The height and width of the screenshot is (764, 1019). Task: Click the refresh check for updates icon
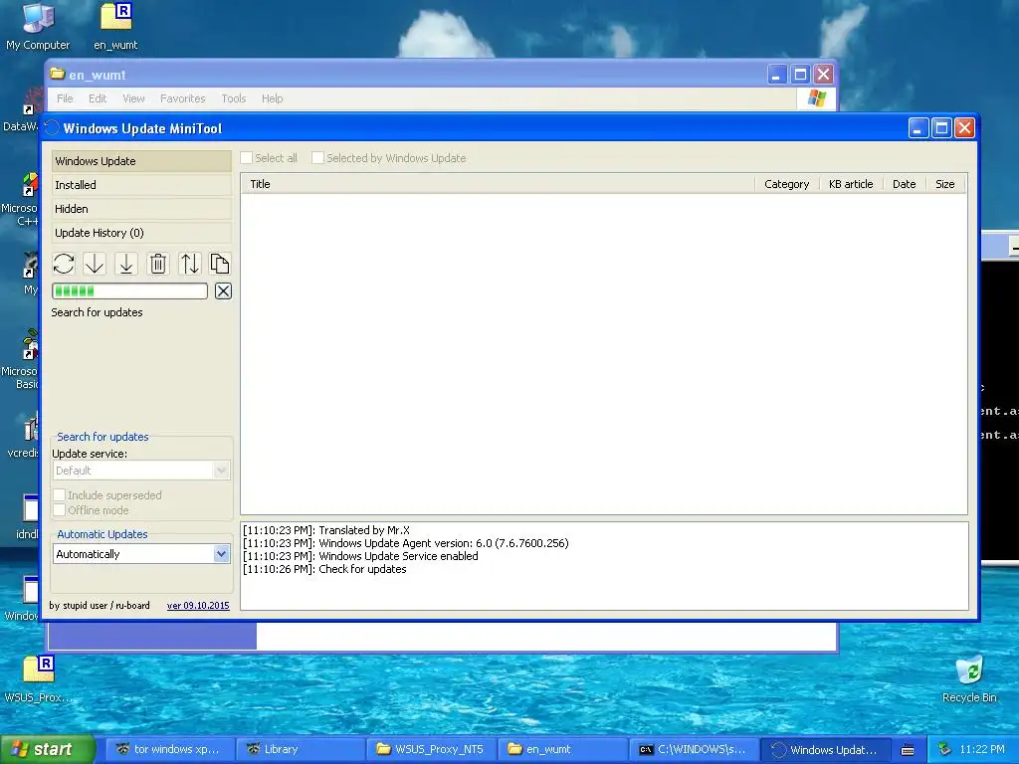point(64,264)
